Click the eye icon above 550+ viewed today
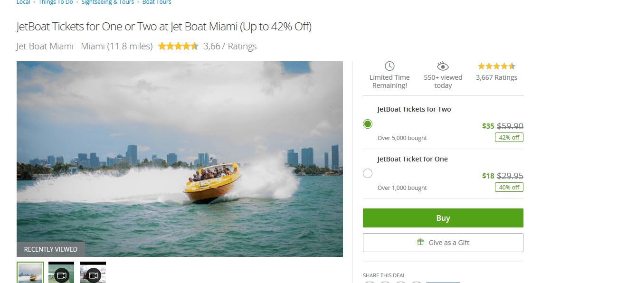 443,66
